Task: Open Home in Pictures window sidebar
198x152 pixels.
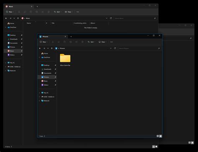Action: [45, 53]
